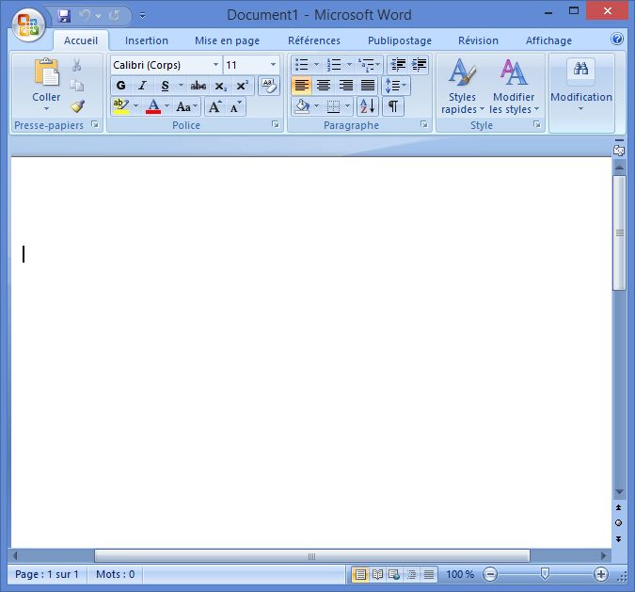Justify the paragraph text
Screen dimensions: 635x592
pyautogui.click(x=368, y=86)
